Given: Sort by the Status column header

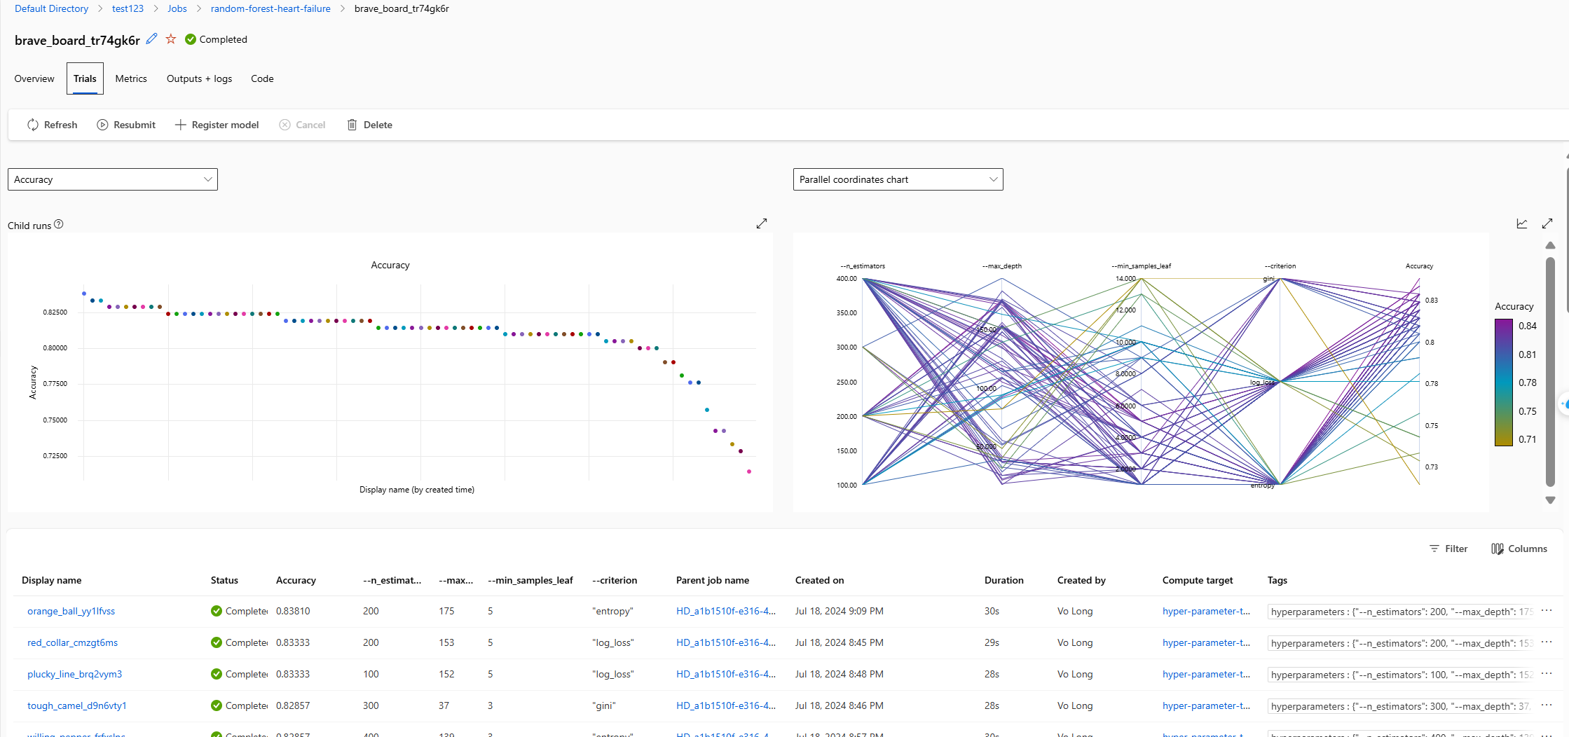Looking at the screenshot, I should (x=224, y=580).
